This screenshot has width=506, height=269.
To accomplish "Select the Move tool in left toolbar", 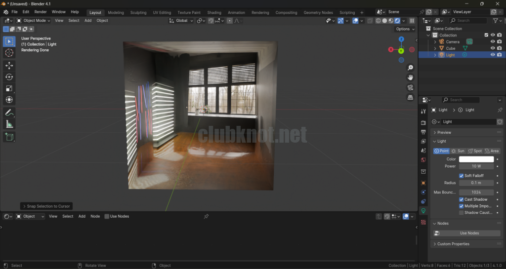I will [x=9, y=65].
